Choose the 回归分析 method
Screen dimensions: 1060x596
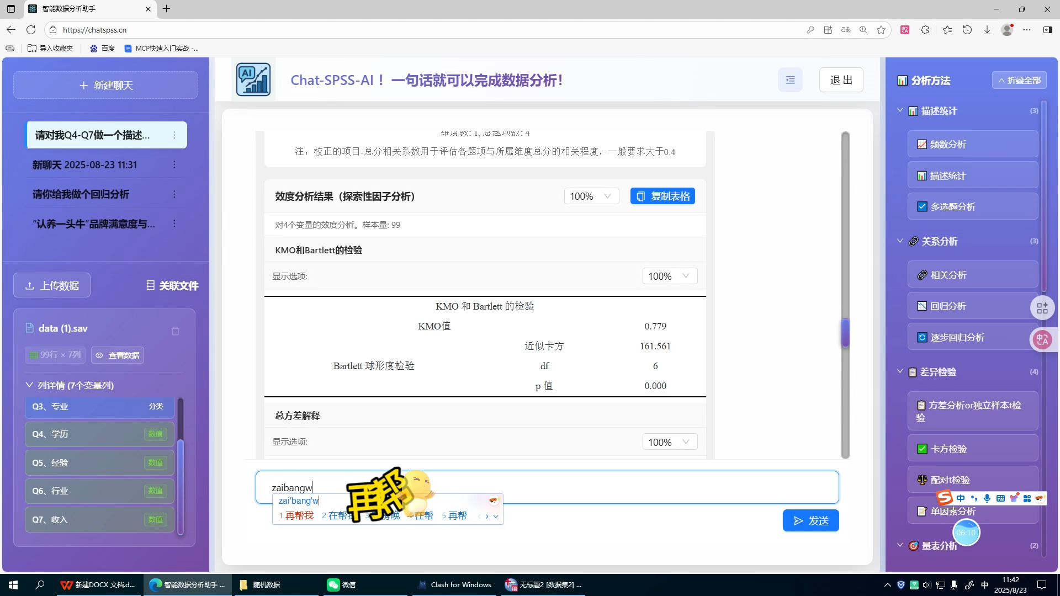coord(972,306)
